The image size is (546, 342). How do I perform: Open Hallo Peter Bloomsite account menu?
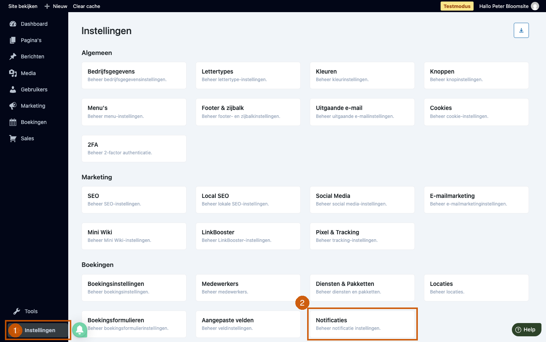pos(504,6)
